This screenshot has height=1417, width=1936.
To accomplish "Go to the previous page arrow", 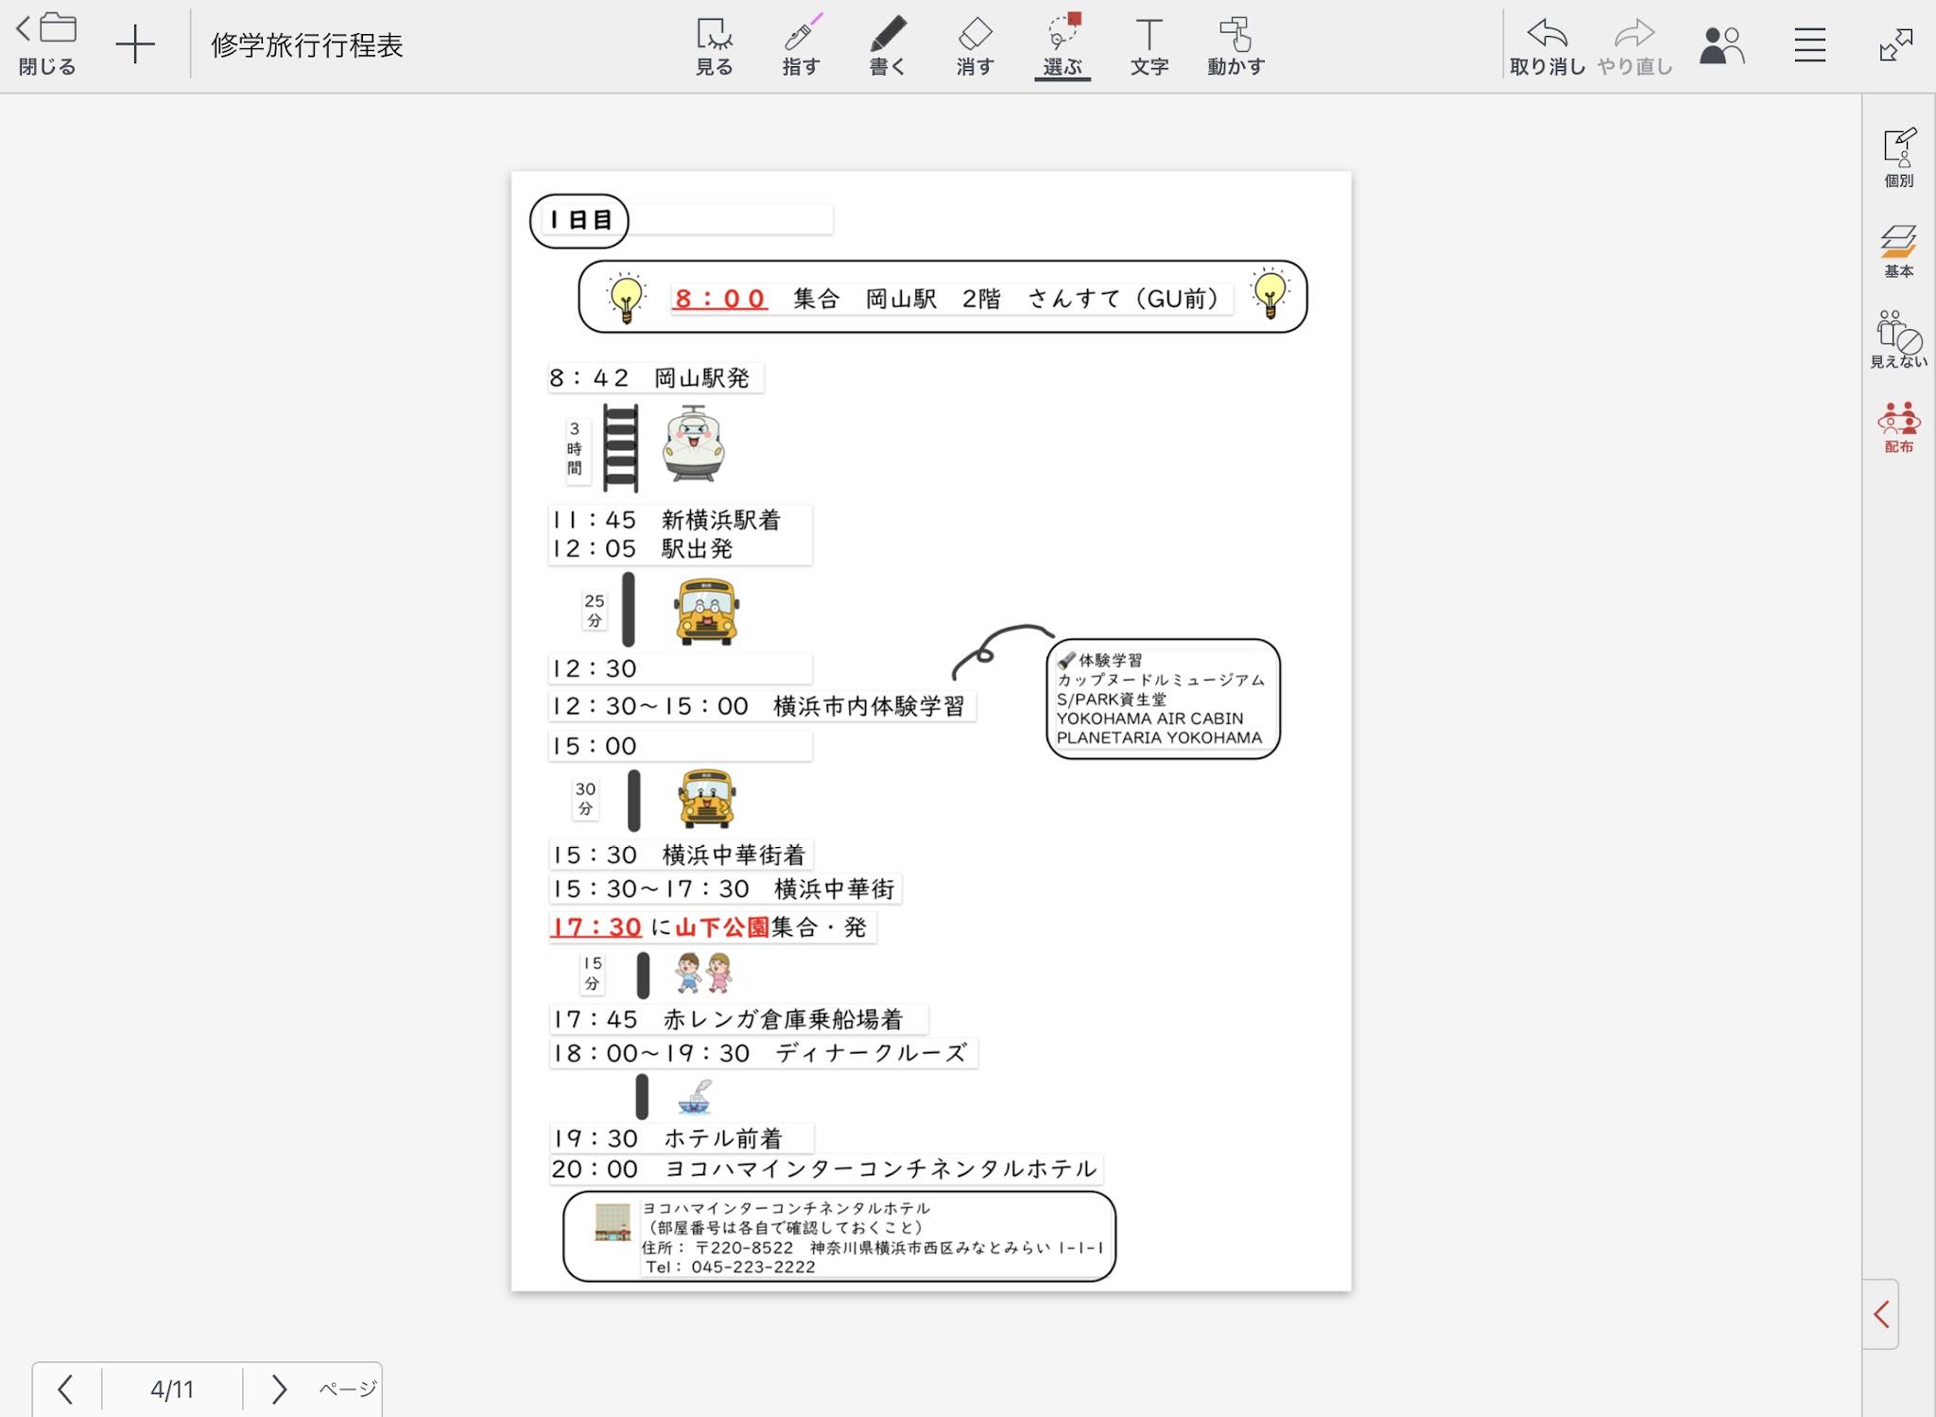I will tap(65, 1389).
